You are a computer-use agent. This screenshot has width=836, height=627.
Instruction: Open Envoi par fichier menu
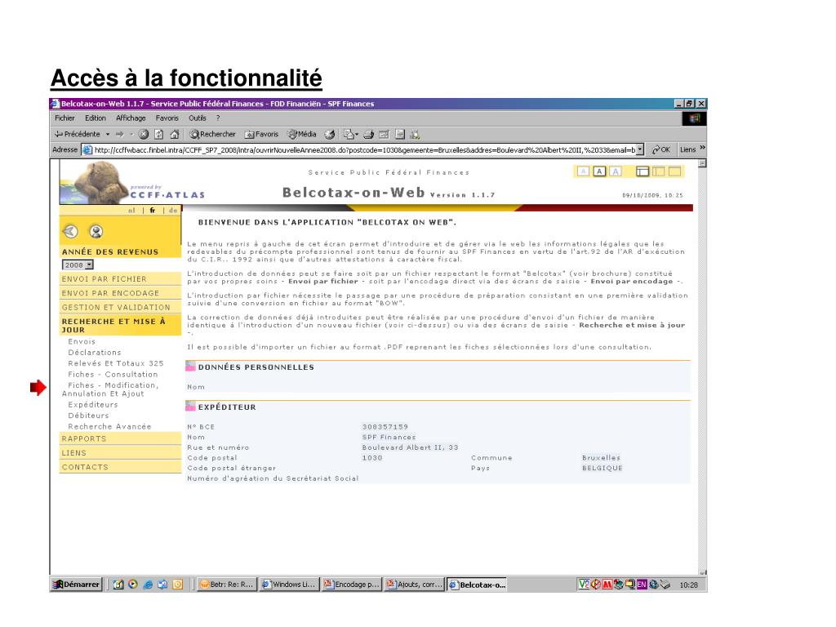point(121,279)
